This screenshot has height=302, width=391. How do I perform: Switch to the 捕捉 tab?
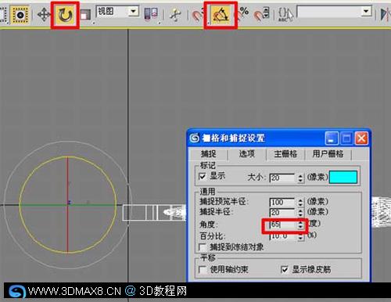(x=209, y=154)
